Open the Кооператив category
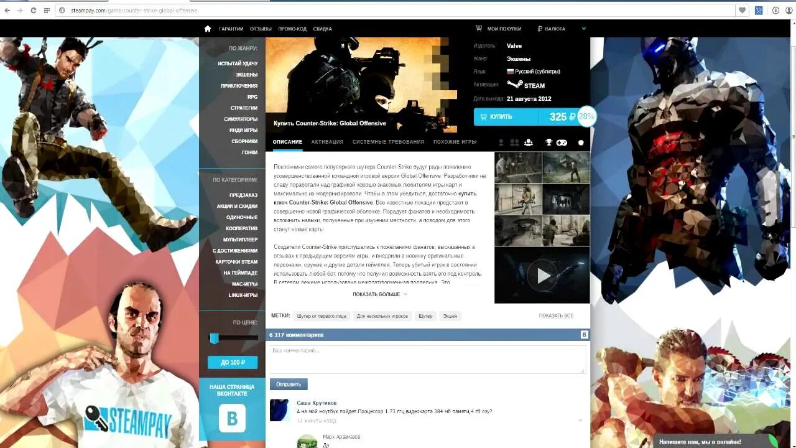The height and width of the screenshot is (448, 796). coord(241,228)
